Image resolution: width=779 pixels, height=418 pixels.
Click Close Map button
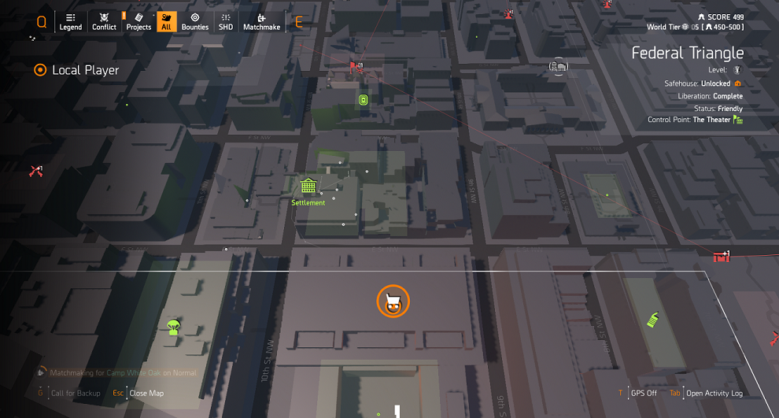pos(146,393)
